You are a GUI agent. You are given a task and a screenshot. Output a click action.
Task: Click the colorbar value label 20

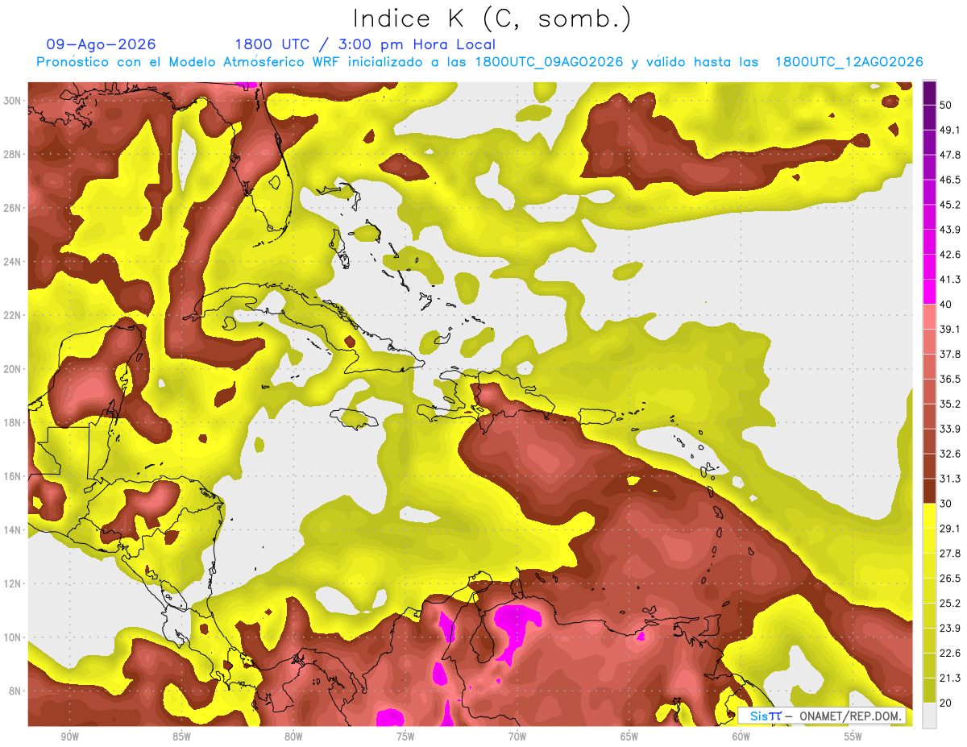coord(946,703)
